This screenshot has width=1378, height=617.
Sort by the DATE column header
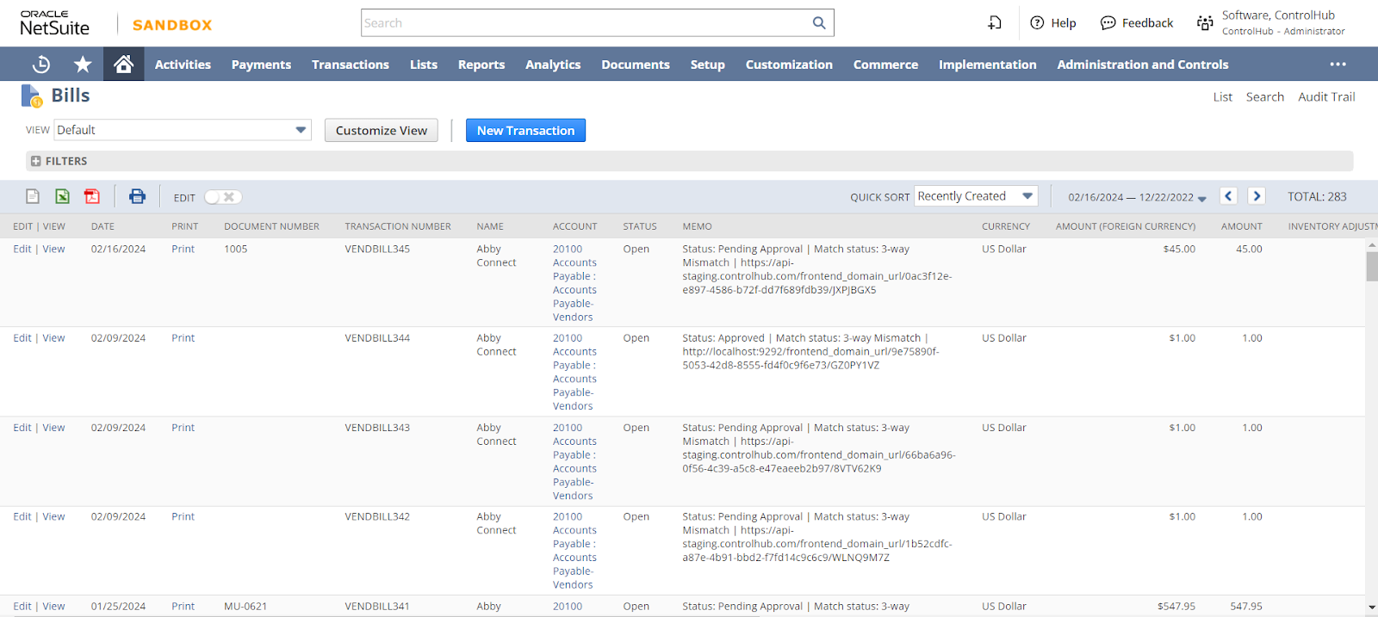click(x=102, y=226)
